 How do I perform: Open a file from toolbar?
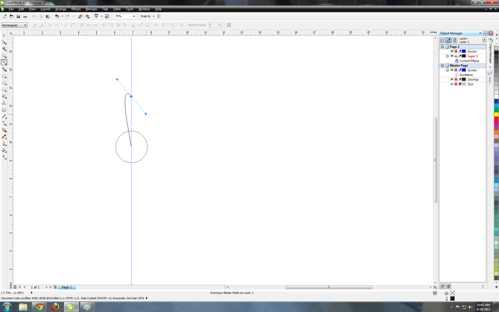(11, 16)
